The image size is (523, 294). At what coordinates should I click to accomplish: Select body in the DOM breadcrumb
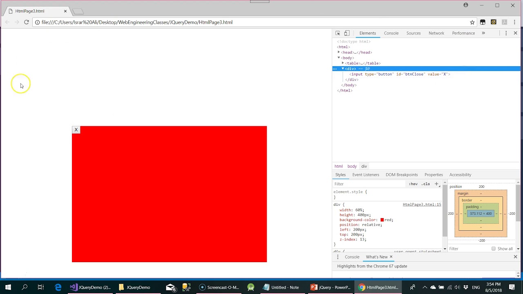click(x=352, y=166)
